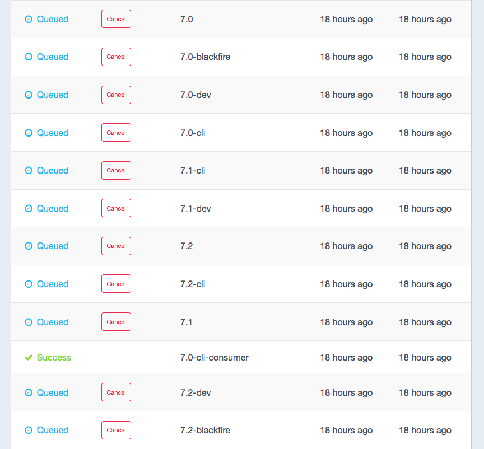484x449 pixels.
Task: Cancel the 7.1-dev build
Action: click(116, 208)
